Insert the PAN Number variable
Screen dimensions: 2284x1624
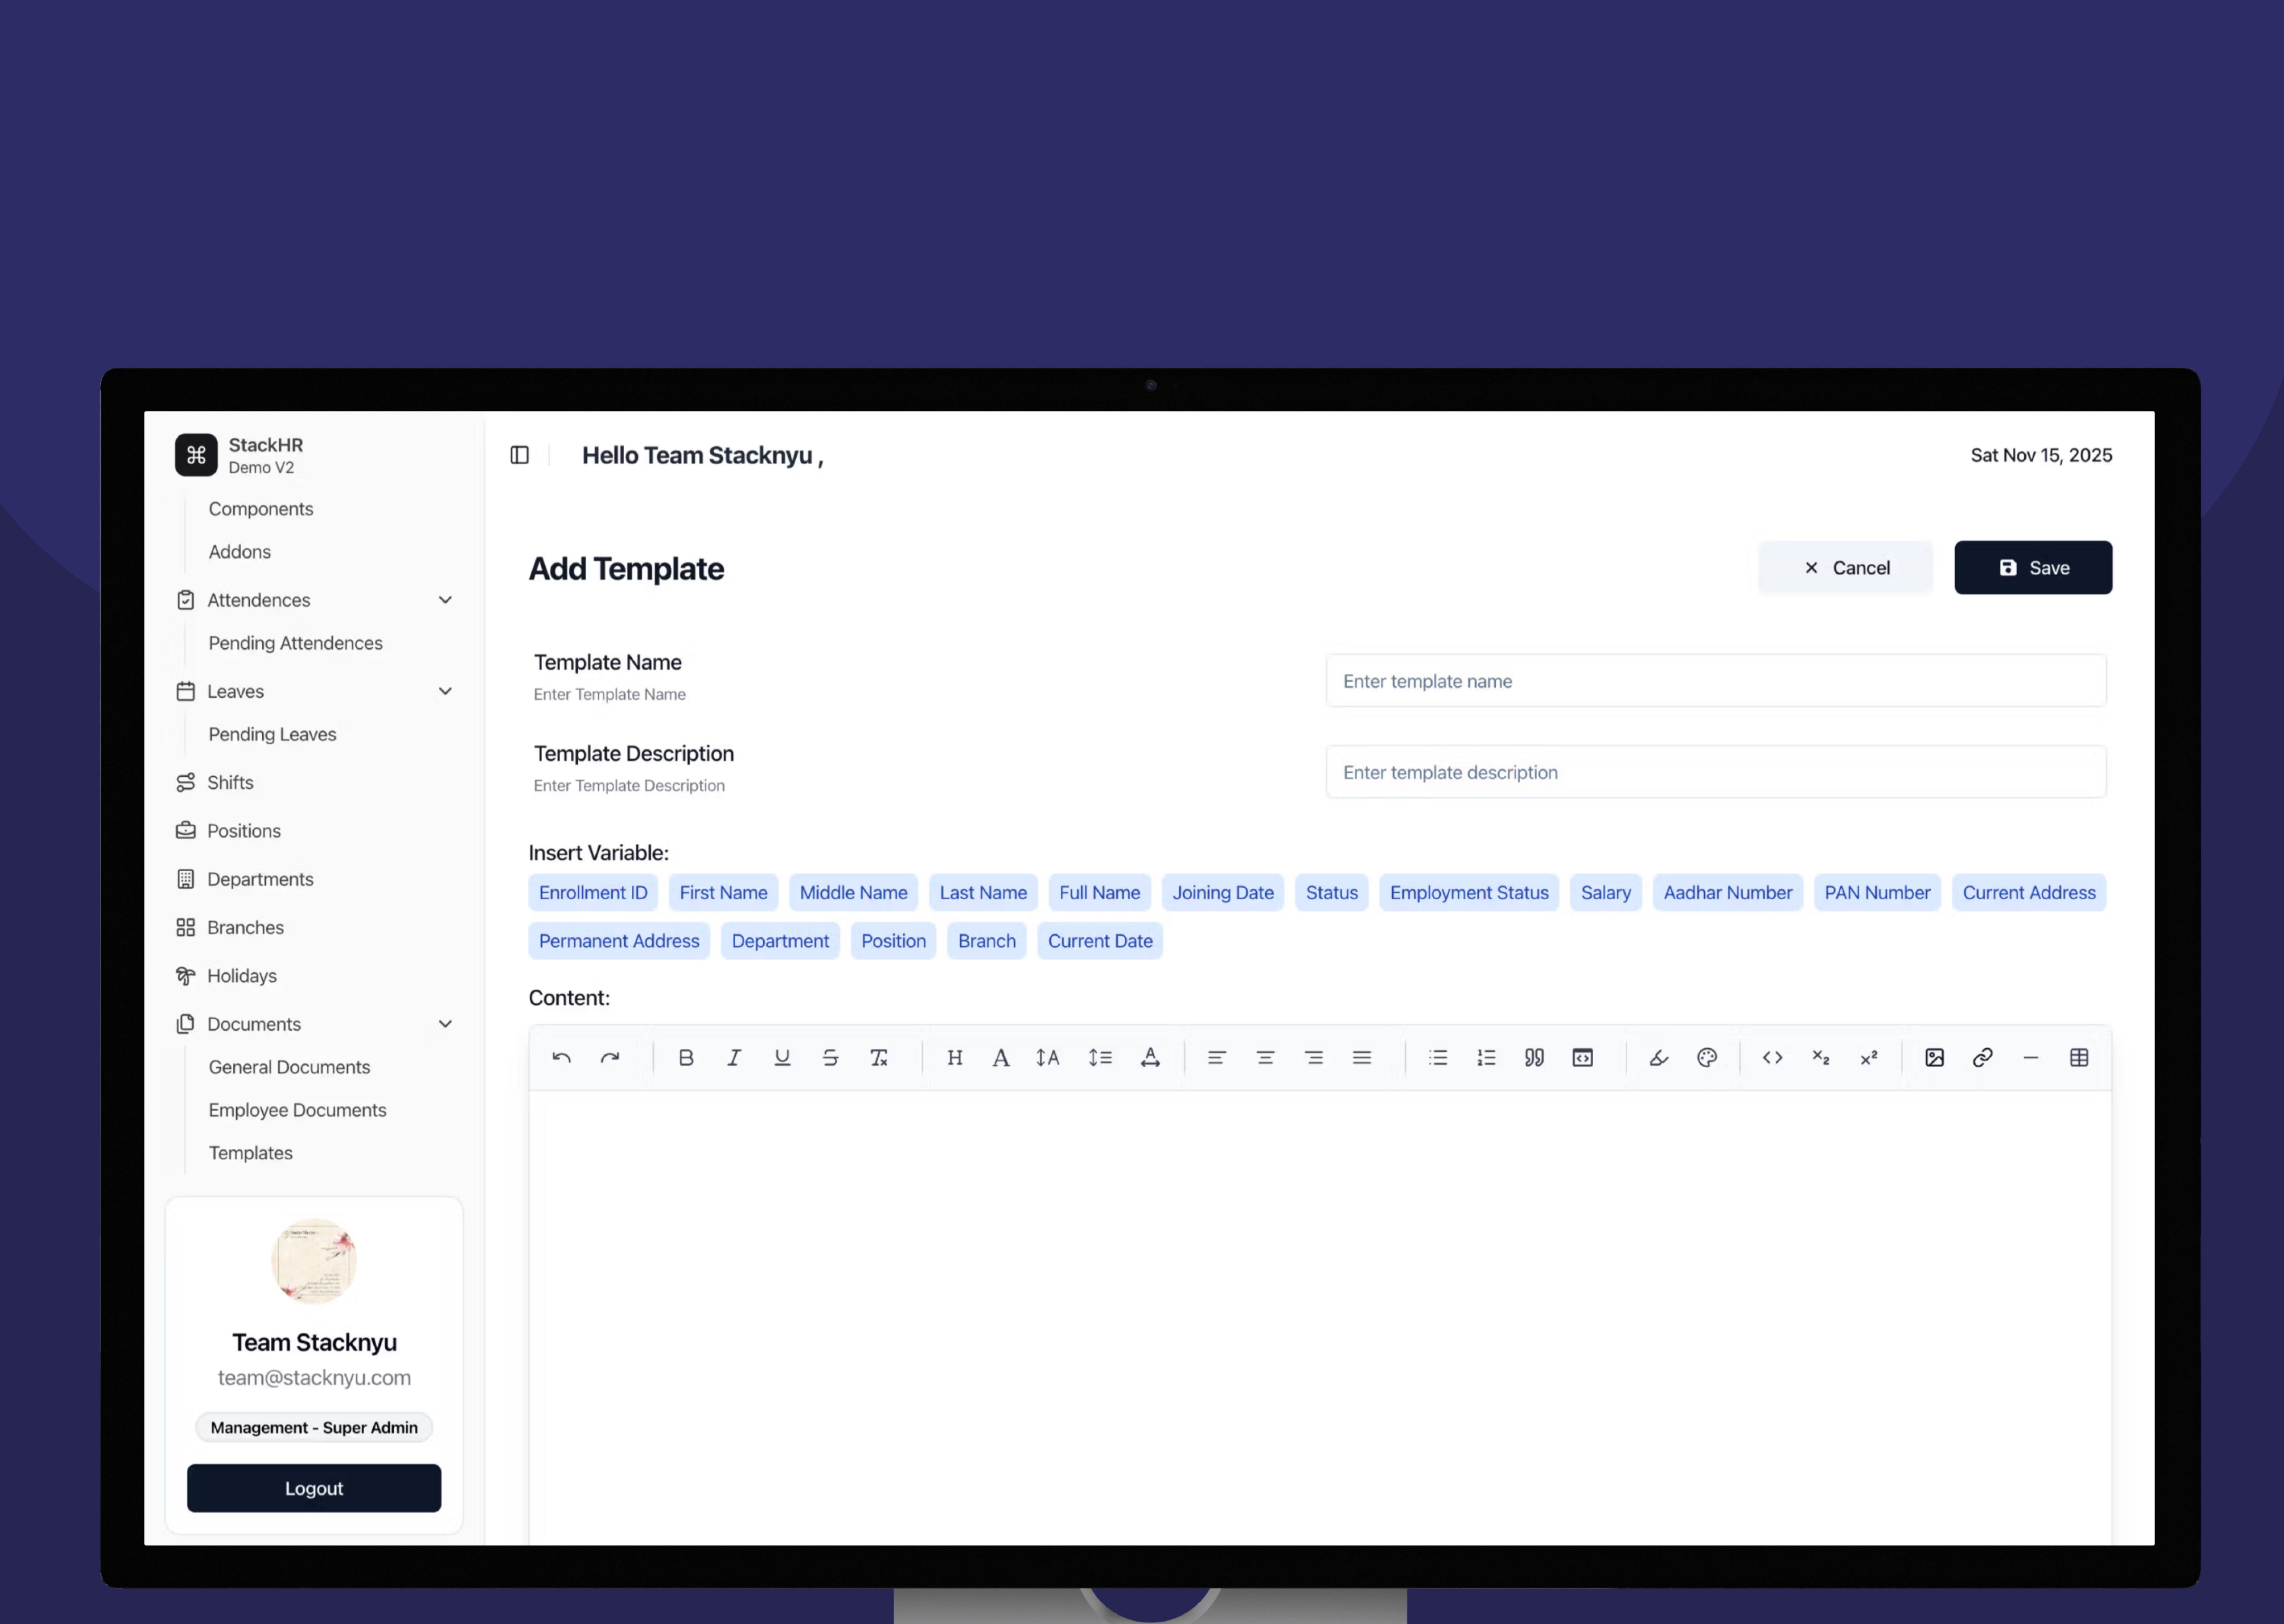click(1877, 892)
